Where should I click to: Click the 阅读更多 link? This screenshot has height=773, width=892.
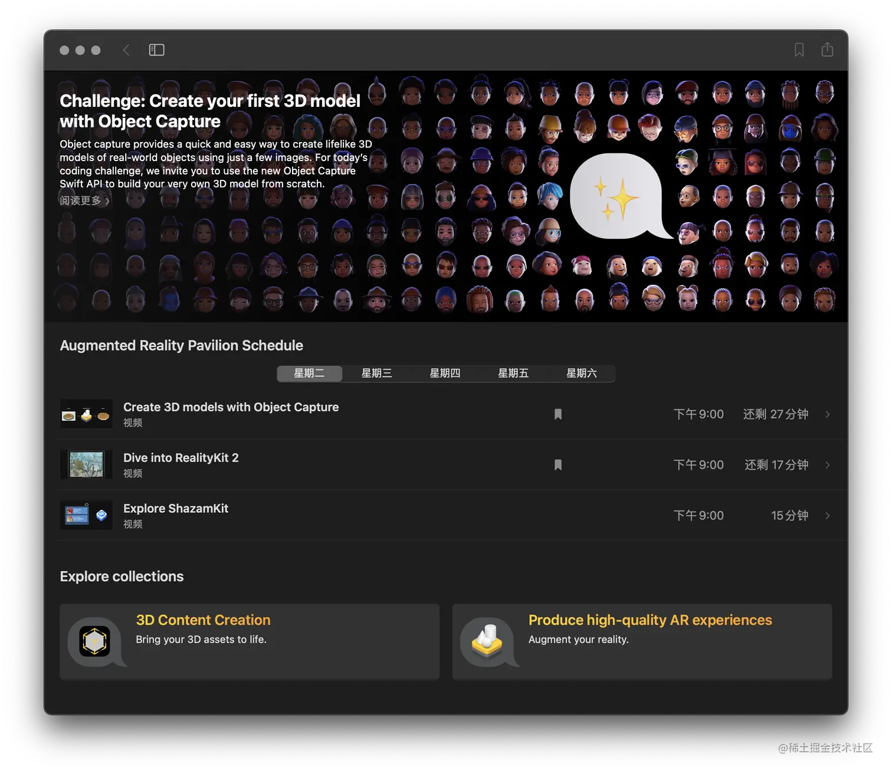pyautogui.click(x=84, y=201)
